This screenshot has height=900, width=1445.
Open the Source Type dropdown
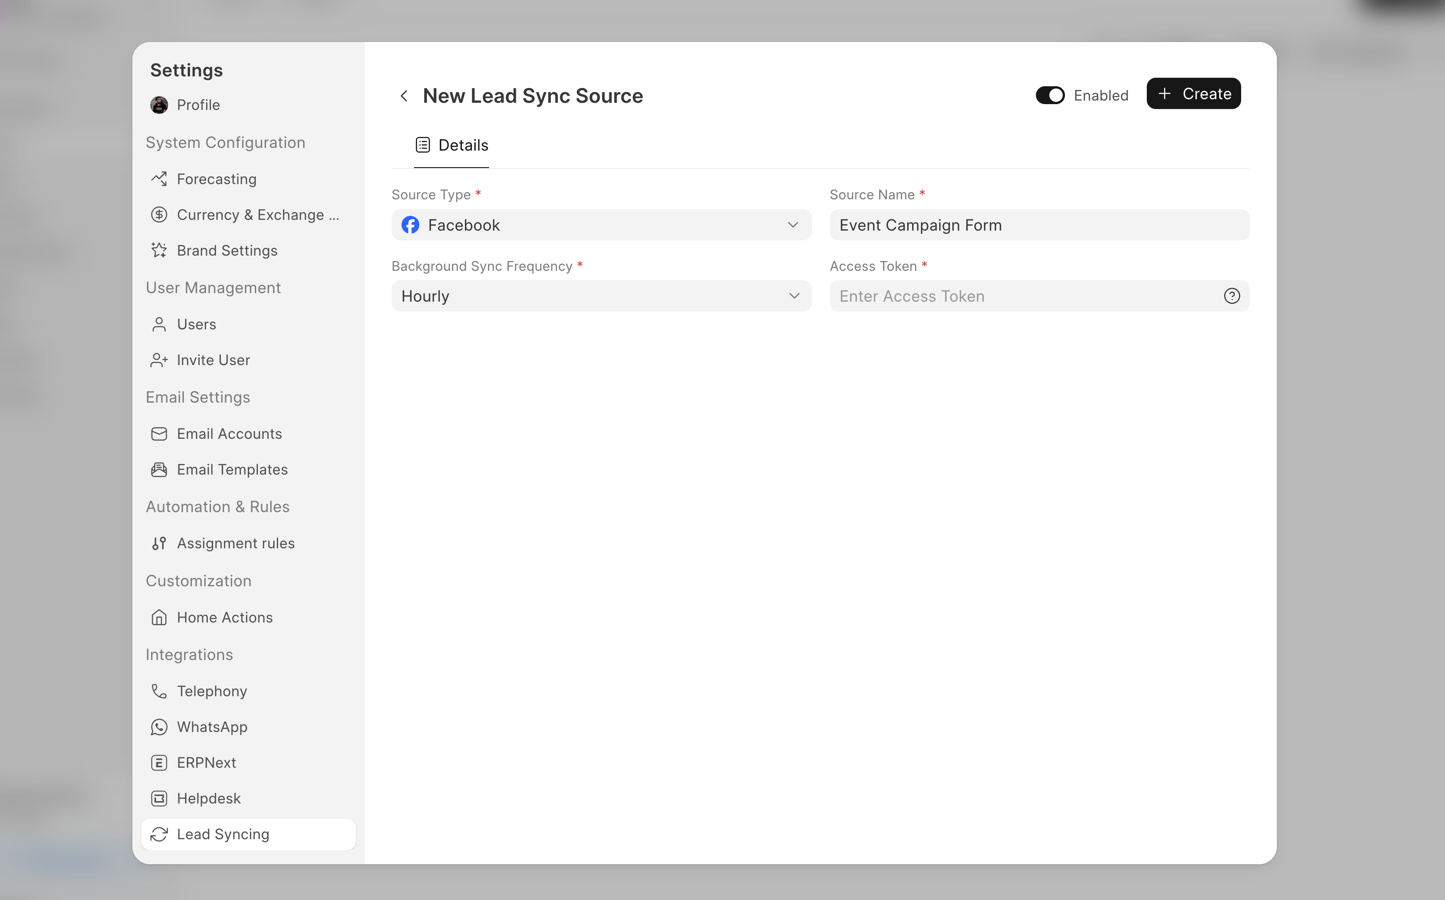point(601,225)
